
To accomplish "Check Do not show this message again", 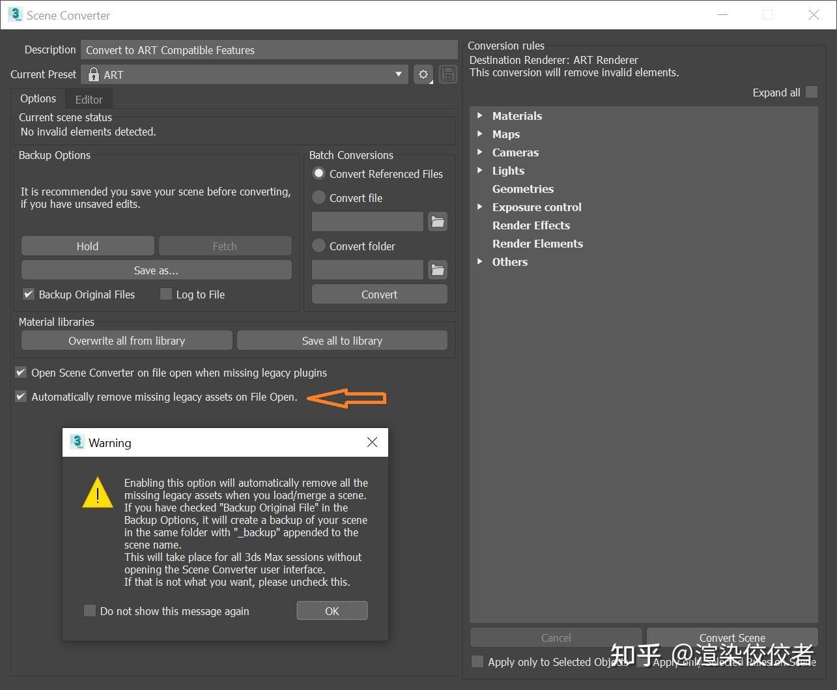I will 90,611.
